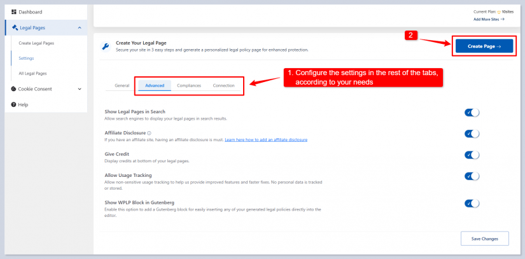Collapse the Legal Pages menu chevron
This screenshot has width=525, height=259.
(79, 28)
